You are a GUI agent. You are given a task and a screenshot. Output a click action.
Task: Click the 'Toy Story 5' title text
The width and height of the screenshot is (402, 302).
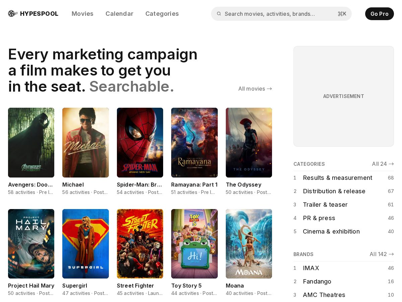coord(186,286)
